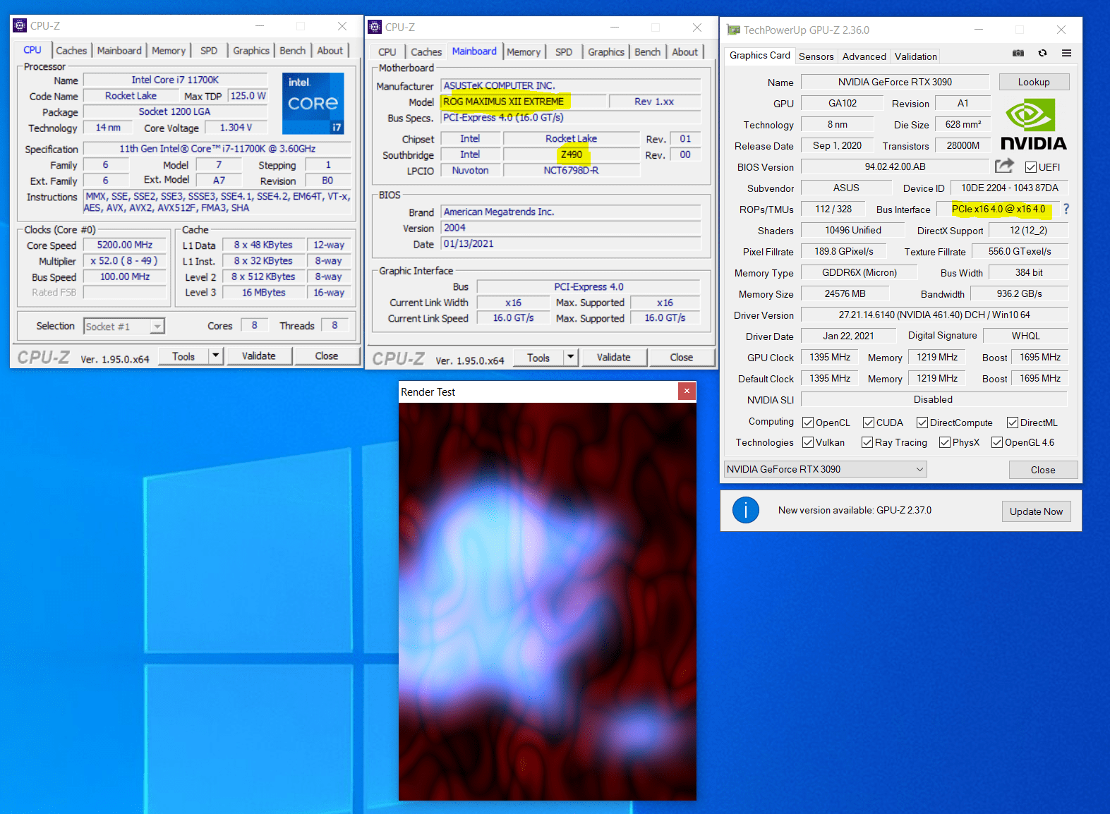Screen dimensions: 1110x814
Task: Toggle the UEFI checkbox
Action: [1031, 167]
